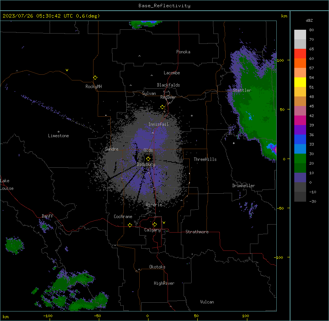Click the yellow diamond marker above Calgary label

pos(155,225)
